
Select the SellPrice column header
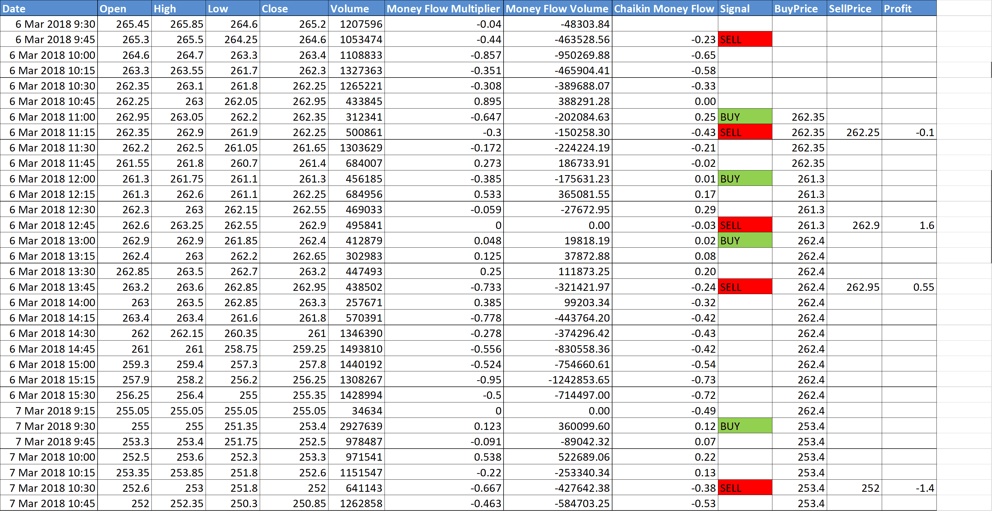click(854, 8)
